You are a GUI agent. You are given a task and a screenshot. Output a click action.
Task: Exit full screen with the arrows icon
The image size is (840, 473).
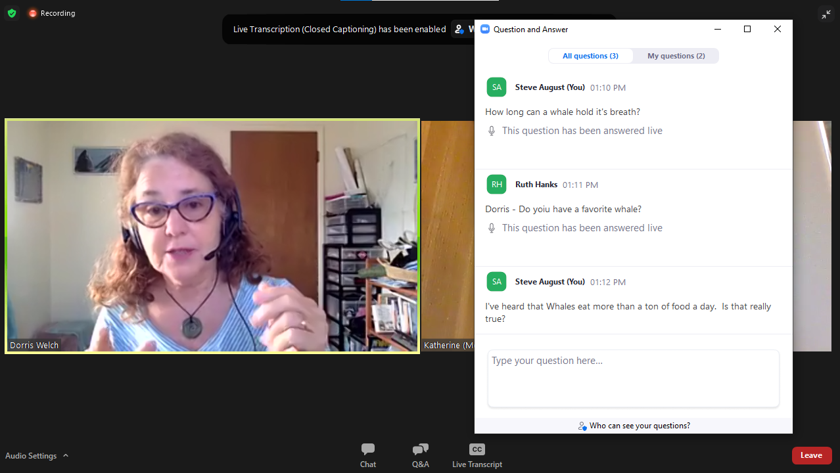[x=826, y=14]
